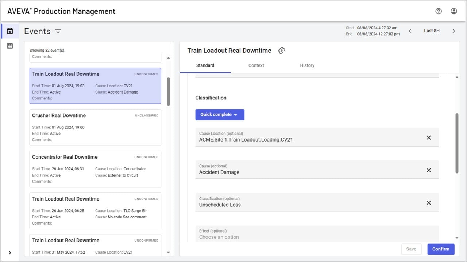Switch to the Context tab
Viewport: 467px width, 262px height.
click(x=256, y=65)
